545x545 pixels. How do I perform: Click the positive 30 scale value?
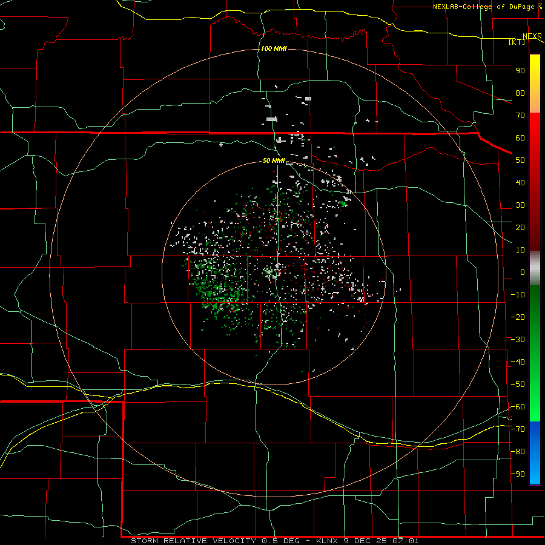point(520,205)
